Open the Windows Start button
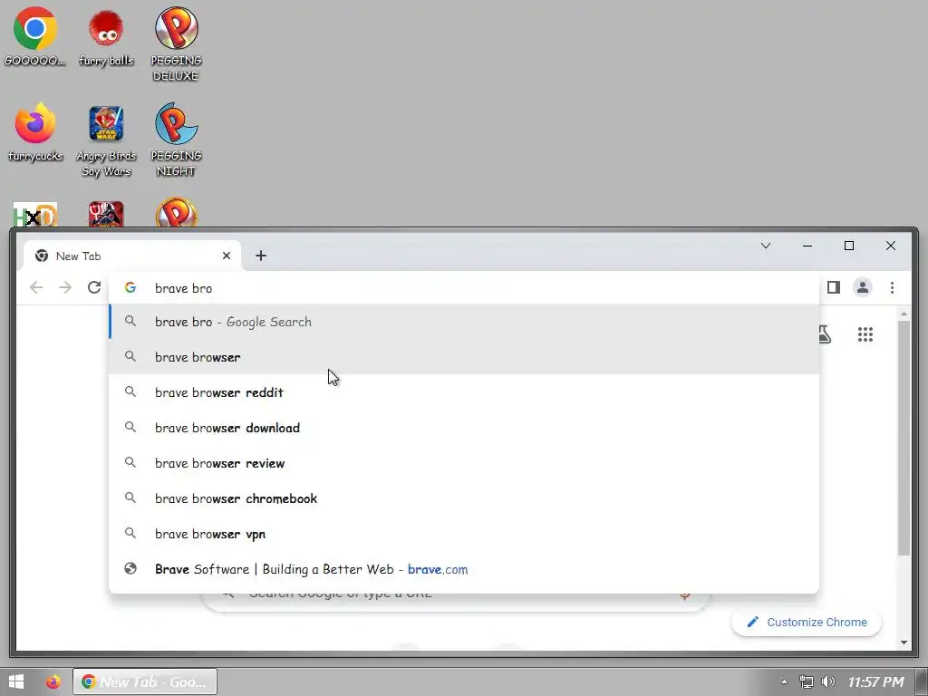 [x=16, y=681]
